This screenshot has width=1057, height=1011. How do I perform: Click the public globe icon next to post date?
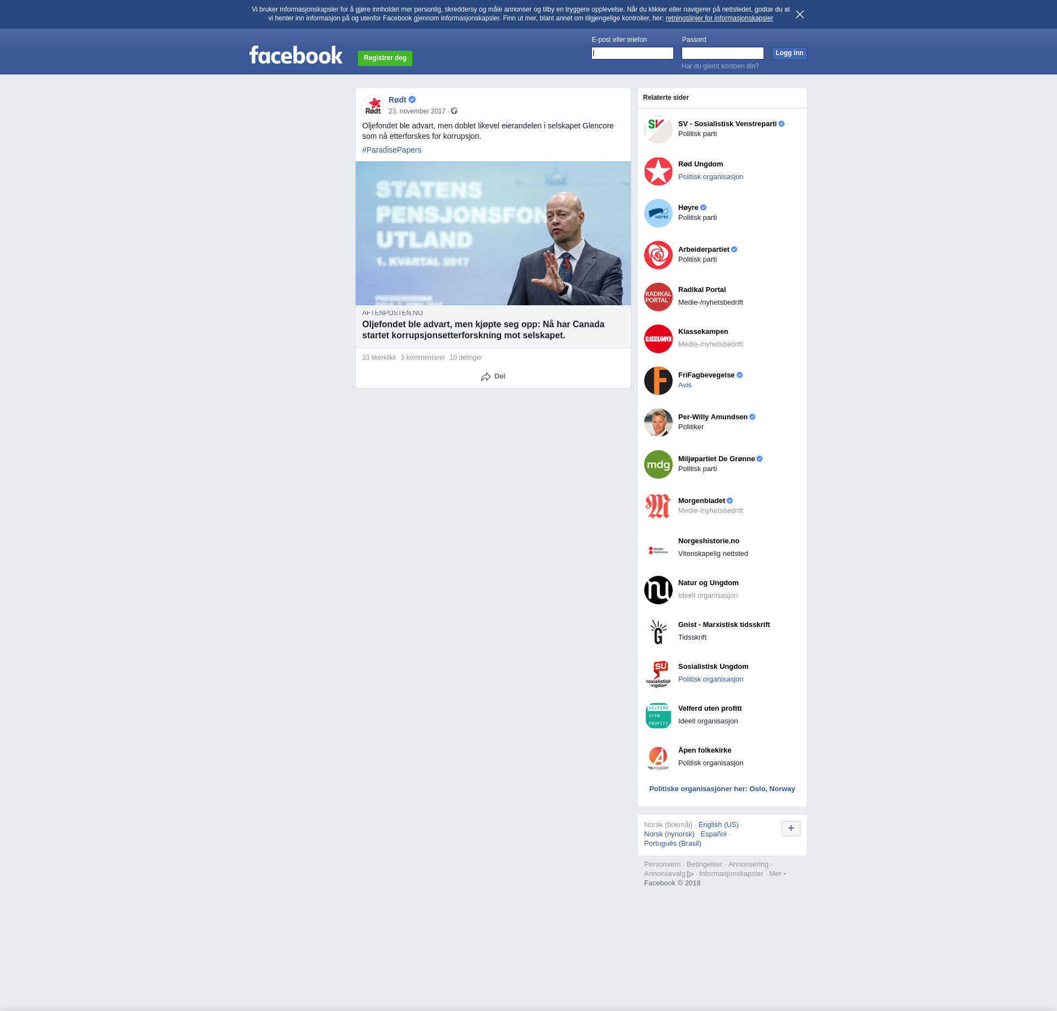pos(454,111)
